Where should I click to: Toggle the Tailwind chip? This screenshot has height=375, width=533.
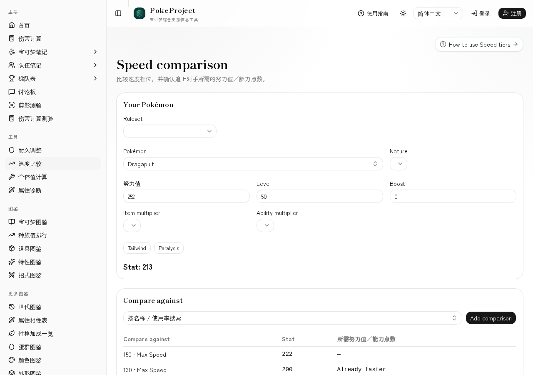pyautogui.click(x=137, y=248)
